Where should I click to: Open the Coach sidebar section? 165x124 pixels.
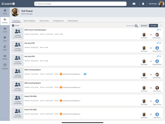click(5, 30)
